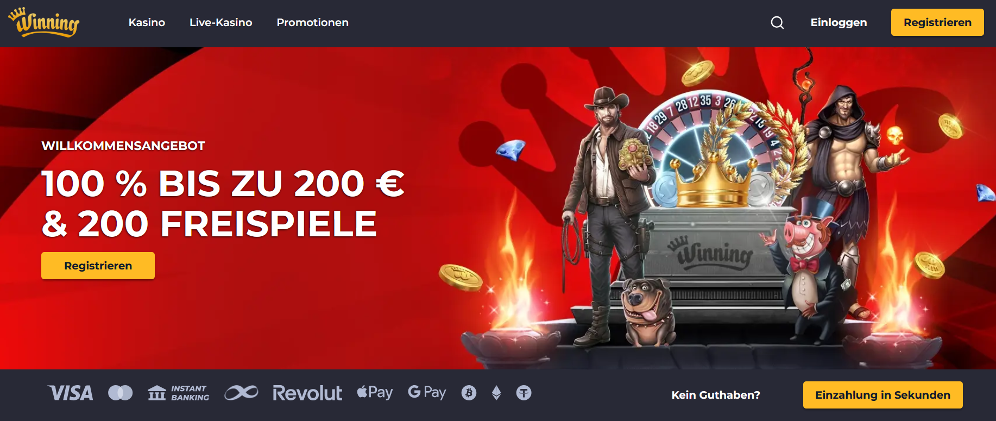996x421 pixels.
Task: Click Registrieren under the welcome offer
Action: pos(98,266)
